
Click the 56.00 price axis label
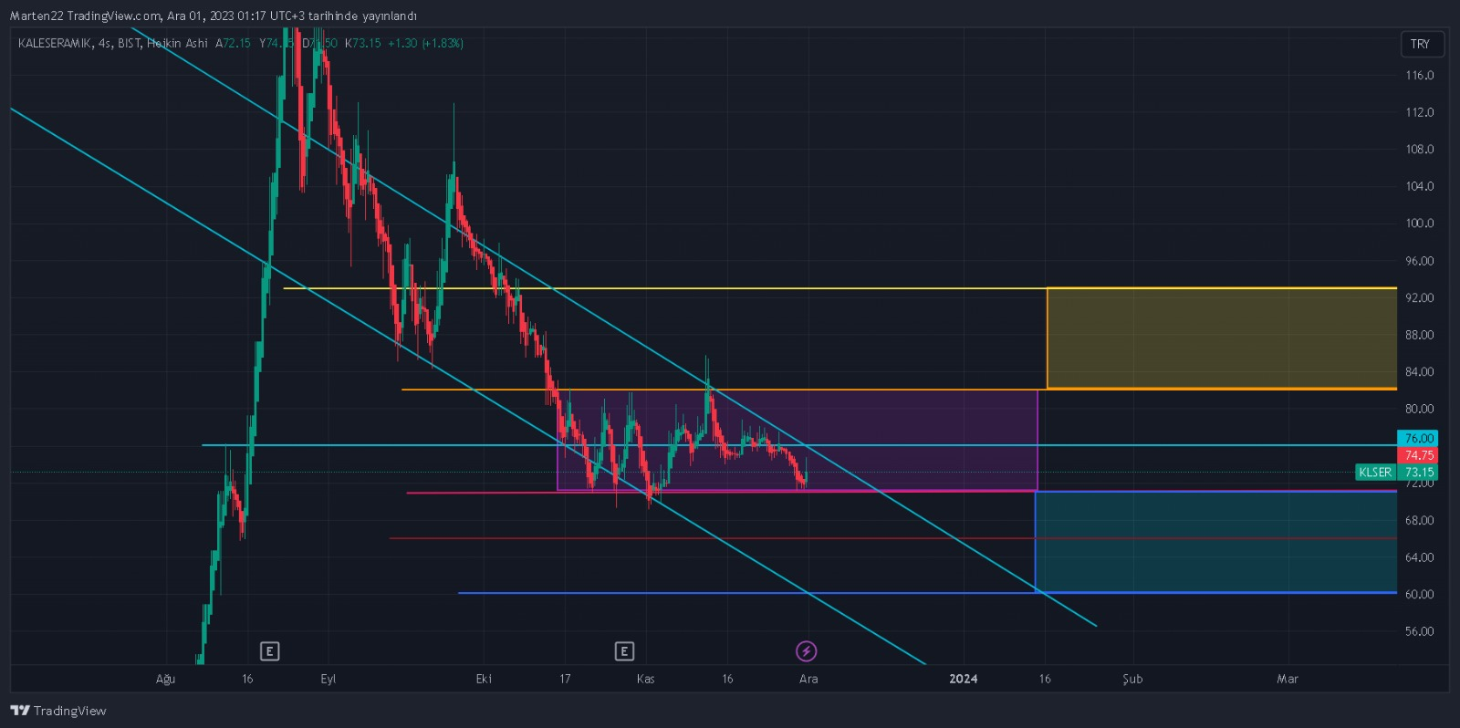[1419, 631]
